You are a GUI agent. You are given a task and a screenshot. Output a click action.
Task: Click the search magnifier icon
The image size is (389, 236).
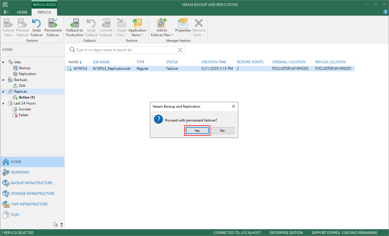tap(72, 50)
